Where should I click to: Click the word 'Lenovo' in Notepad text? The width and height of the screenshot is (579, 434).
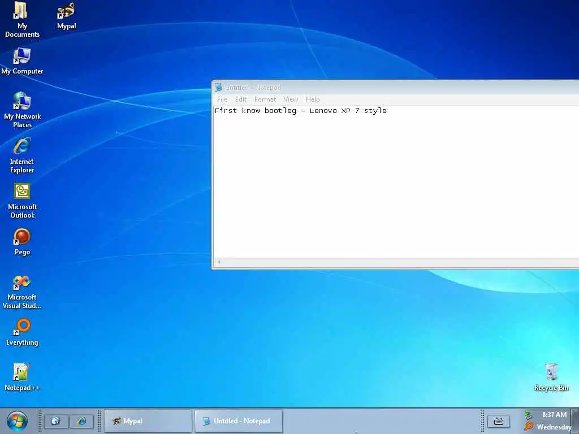[323, 111]
